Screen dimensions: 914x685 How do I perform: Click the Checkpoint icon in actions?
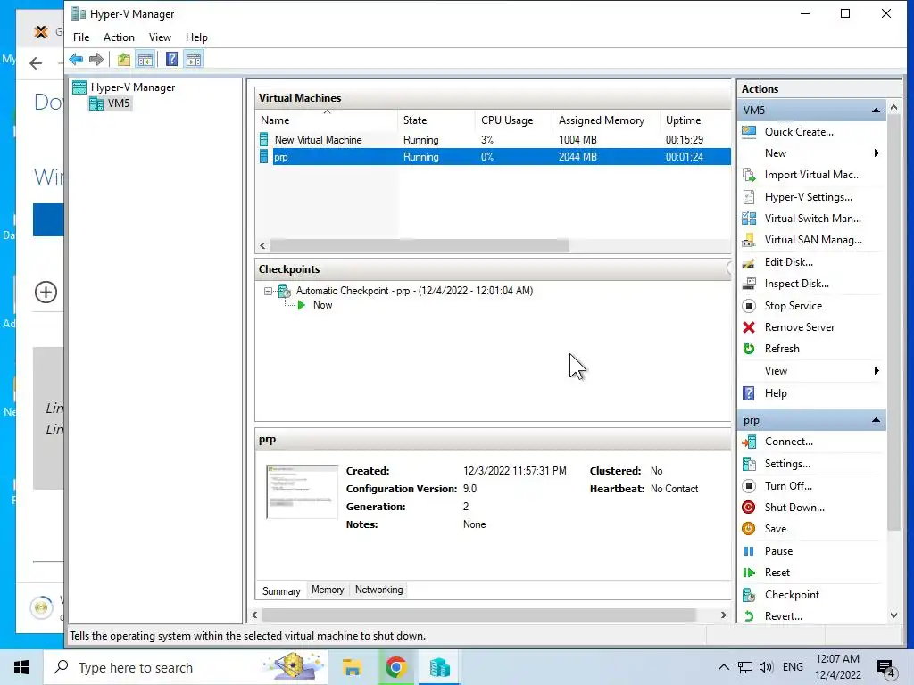[x=749, y=595]
